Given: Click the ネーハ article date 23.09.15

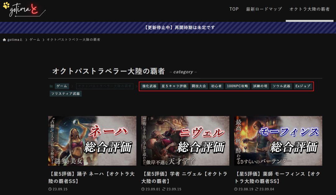Looking at the screenshot, I should tap(60, 189).
